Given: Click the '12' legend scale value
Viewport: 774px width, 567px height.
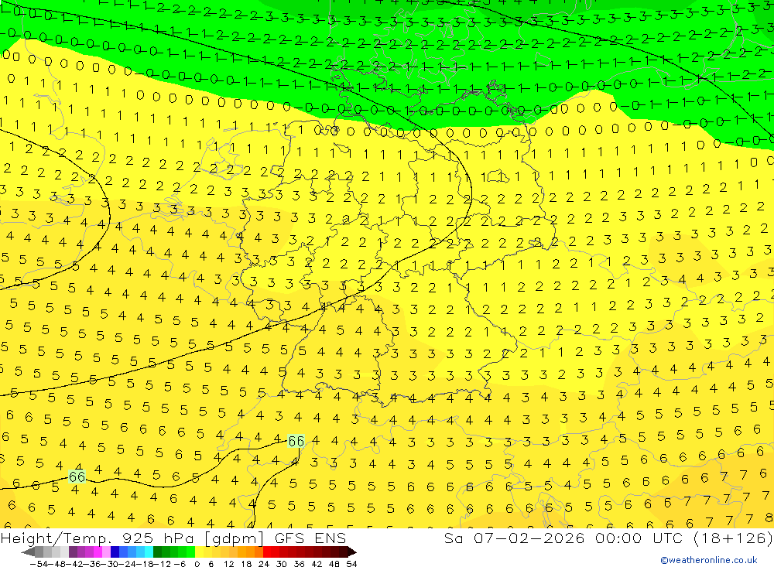Looking at the screenshot, I should [228, 564].
